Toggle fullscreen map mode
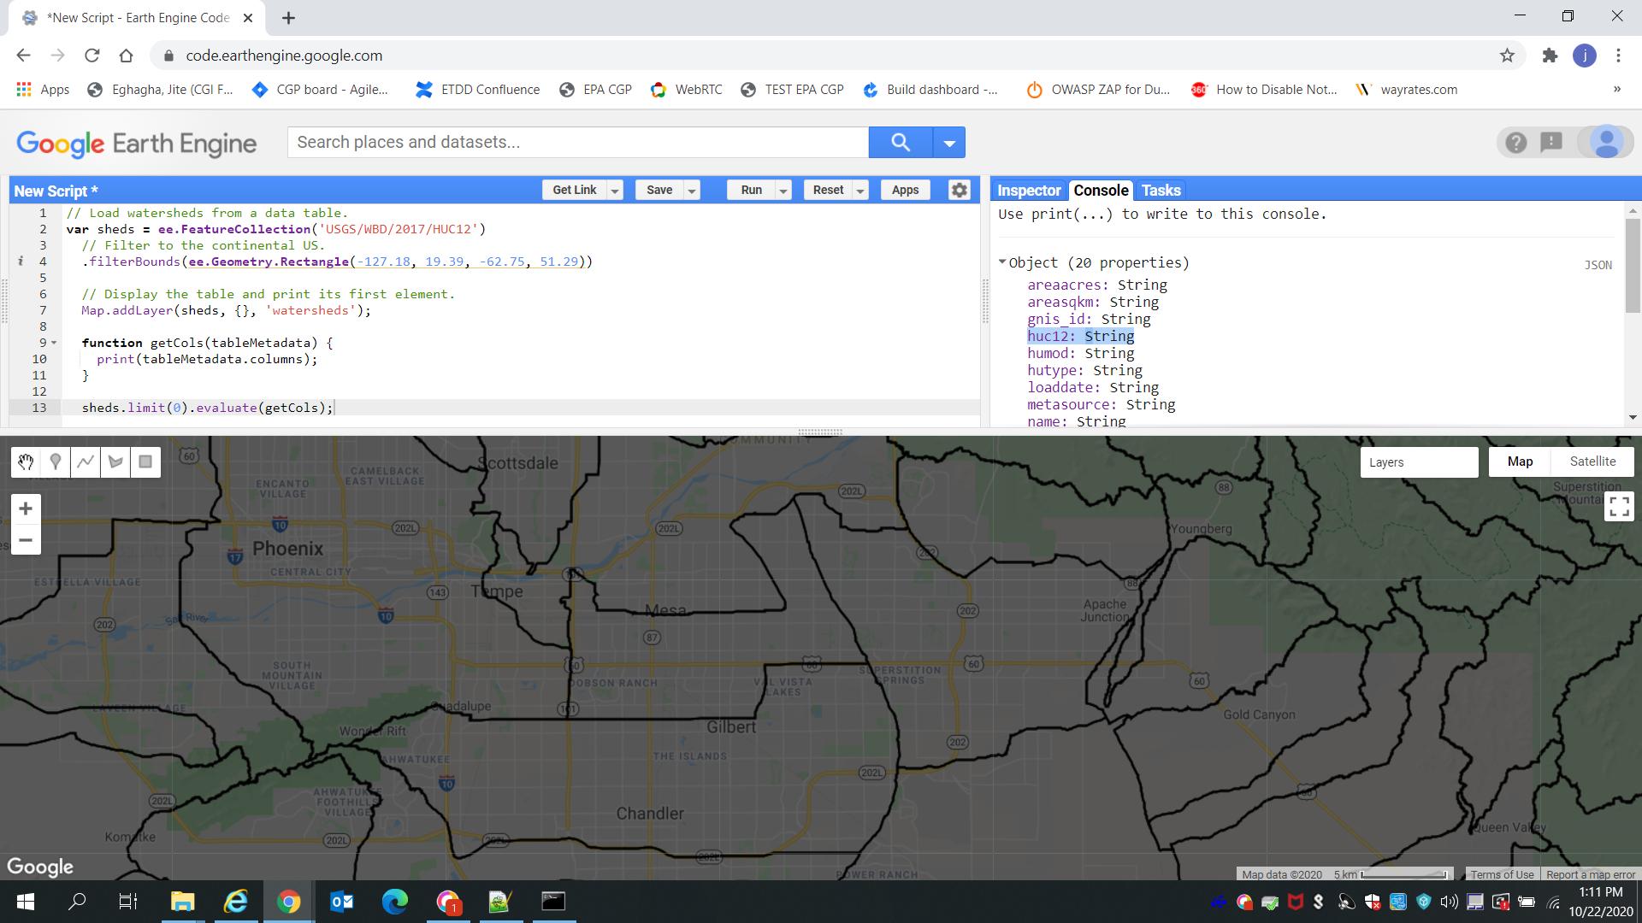 [x=1619, y=506]
